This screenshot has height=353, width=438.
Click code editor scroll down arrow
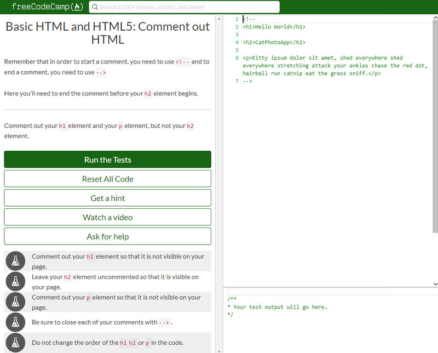pos(435,284)
